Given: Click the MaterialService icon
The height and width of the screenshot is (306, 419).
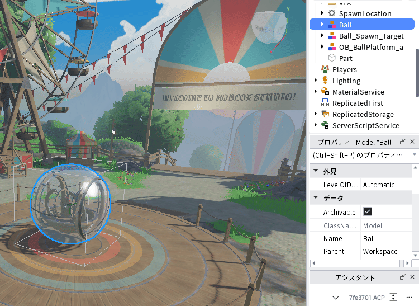Looking at the screenshot, I should 325,92.
